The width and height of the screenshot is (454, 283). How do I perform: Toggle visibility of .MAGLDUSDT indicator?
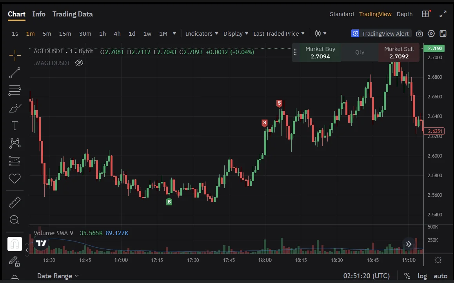(79, 63)
